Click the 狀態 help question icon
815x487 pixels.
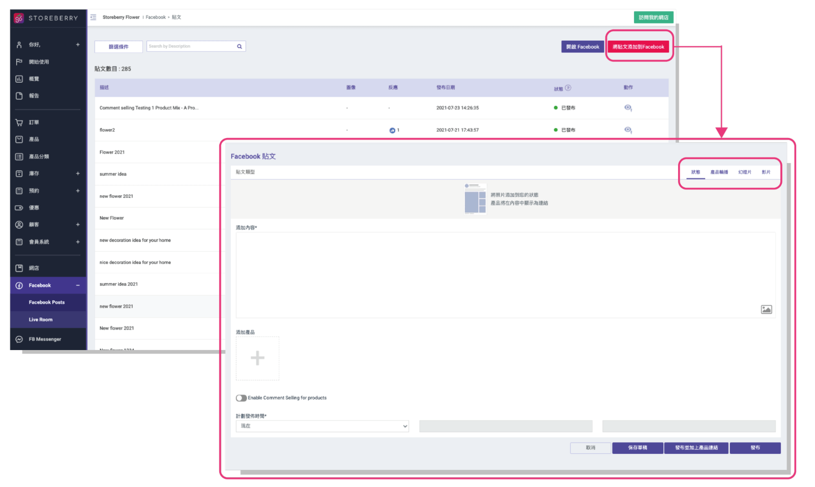pos(568,88)
